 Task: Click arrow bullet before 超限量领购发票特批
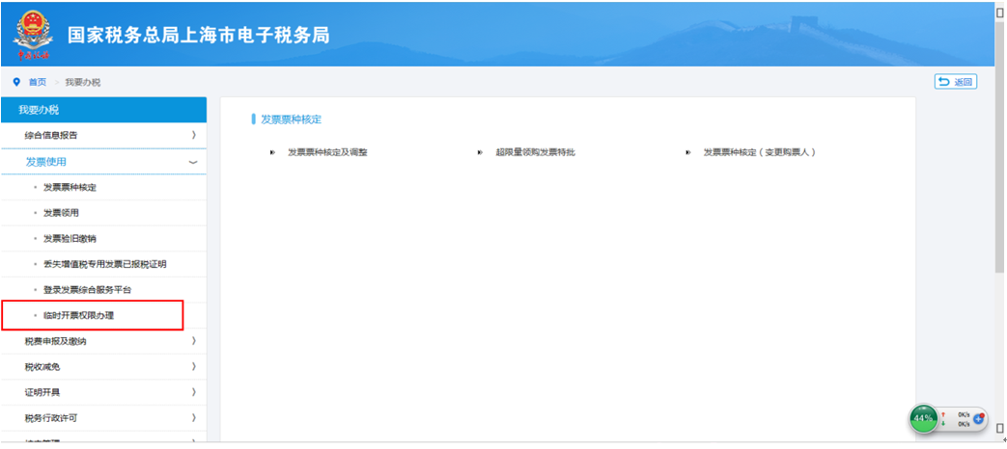[481, 152]
